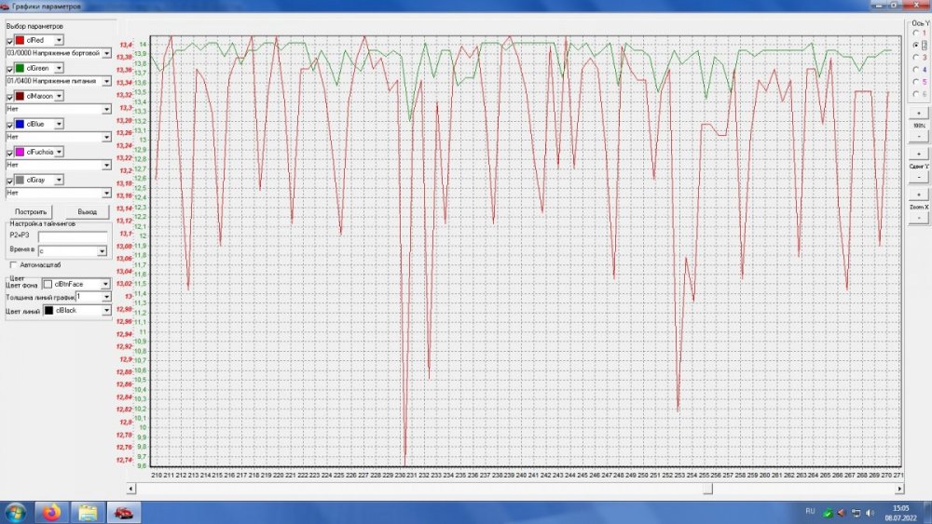The height and width of the screenshot is (524, 932).
Task: Click the scrollbar right arrow under the graph
Action: [x=899, y=489]
